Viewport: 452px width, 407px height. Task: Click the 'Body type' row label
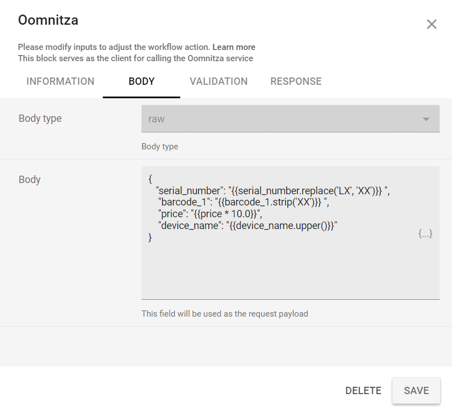(40, 118)
